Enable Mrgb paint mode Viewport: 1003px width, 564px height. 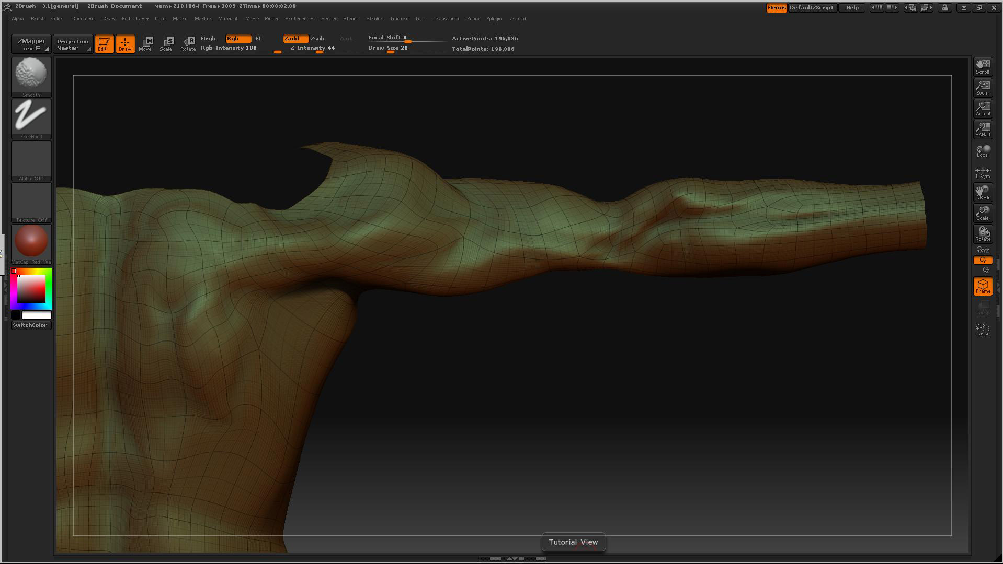pos(208,39)
